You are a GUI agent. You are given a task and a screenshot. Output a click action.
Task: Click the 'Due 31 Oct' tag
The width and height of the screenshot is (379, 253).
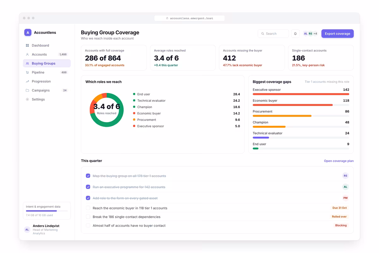click(340, 208)
